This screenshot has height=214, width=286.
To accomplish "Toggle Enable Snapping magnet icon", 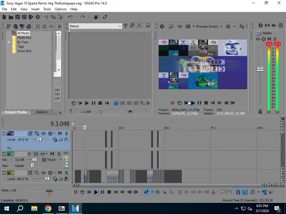I will pos(238,192).
